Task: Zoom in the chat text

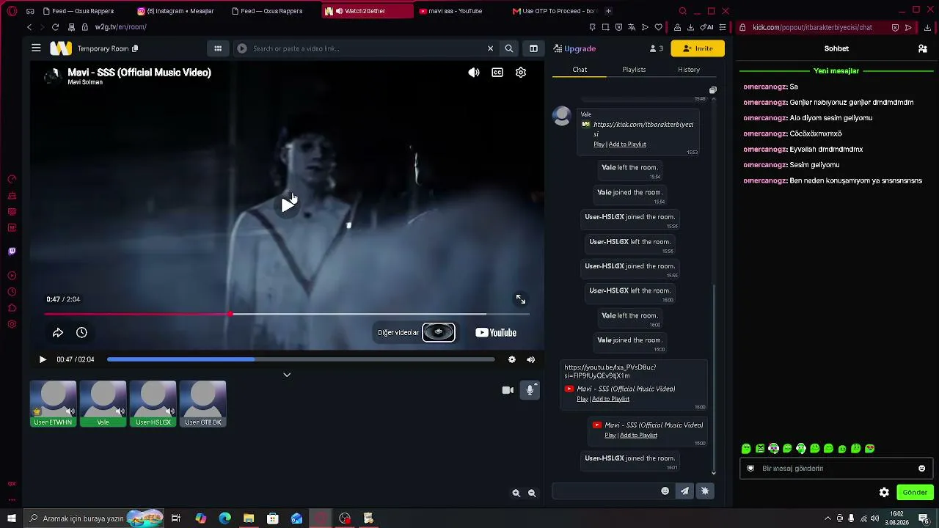Action: click(x=516, y=494)
